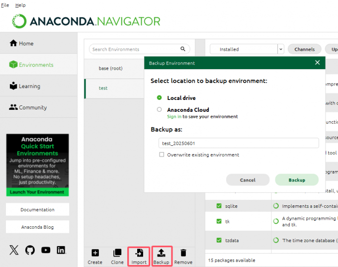This screenshot has width=338, height=267.
Task: Click the Cancel button
Action: (x=248, y=180)
